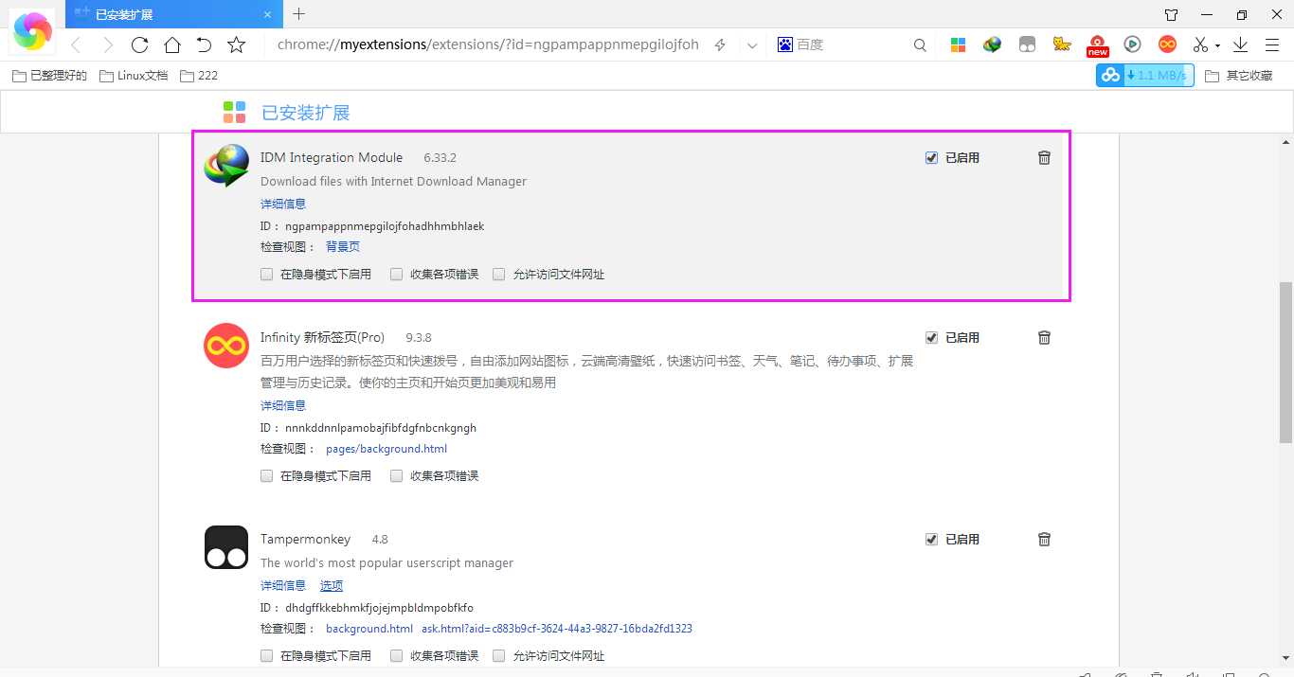
Task: Click the Baidu paw search engine icon
Action: 785,45
